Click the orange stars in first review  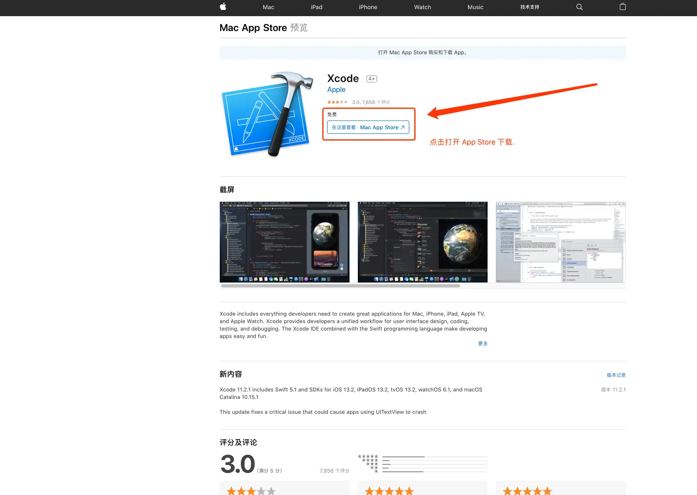pyautogui.click(x=251, y=490)
